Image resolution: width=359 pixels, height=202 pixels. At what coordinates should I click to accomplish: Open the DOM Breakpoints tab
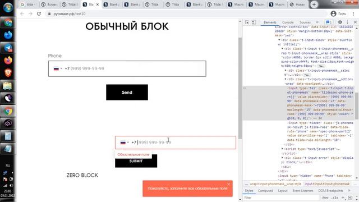point(330,191)
